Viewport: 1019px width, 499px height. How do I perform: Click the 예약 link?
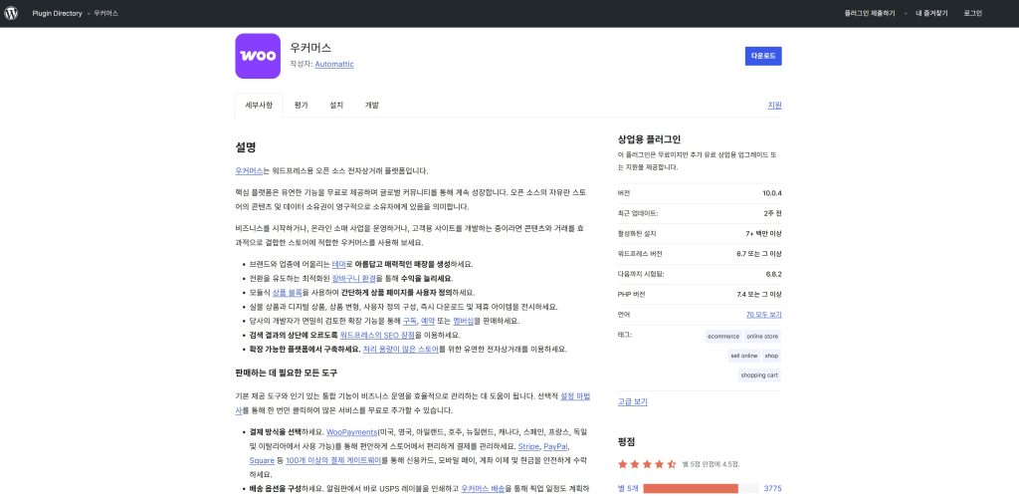pos(428,321)
